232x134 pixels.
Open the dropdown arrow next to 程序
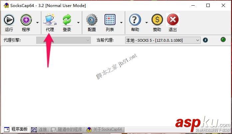(37, 23)
